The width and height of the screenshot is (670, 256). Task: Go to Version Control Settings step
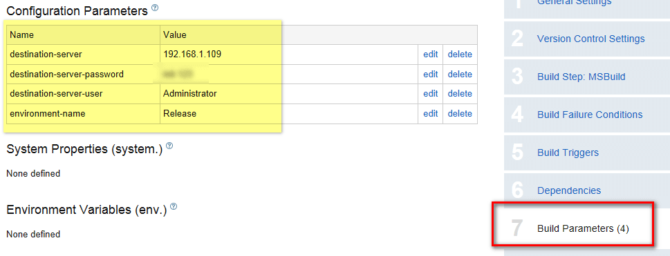pos(590,39)
